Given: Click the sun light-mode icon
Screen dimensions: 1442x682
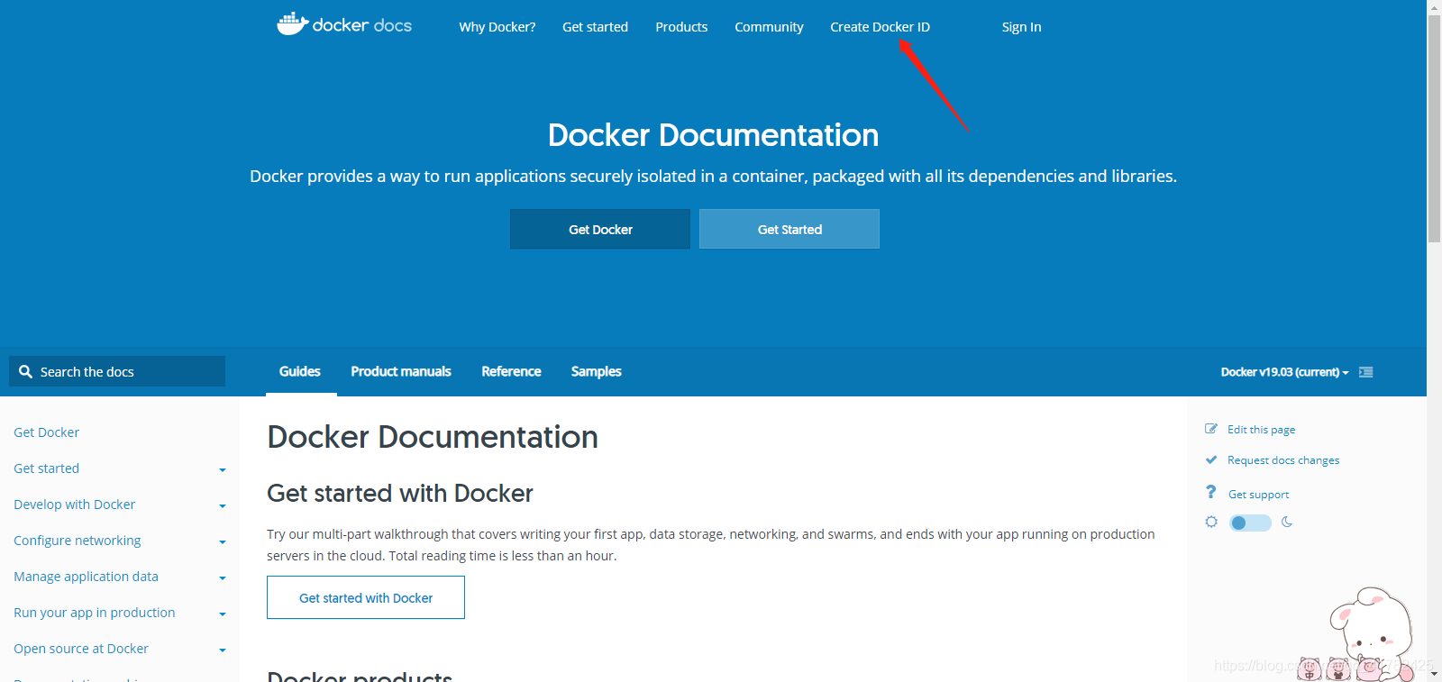Looking at the screenshot, I should point(1211,522).
